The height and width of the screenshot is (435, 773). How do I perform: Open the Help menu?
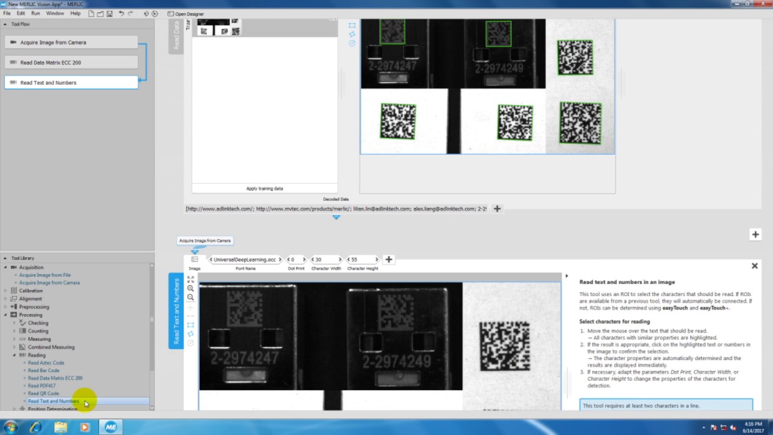coord(75,13)
